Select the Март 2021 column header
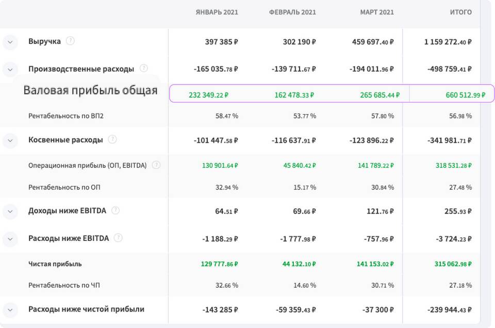The image size is (495, 328). pyautogui.click(x=376, y=12)
